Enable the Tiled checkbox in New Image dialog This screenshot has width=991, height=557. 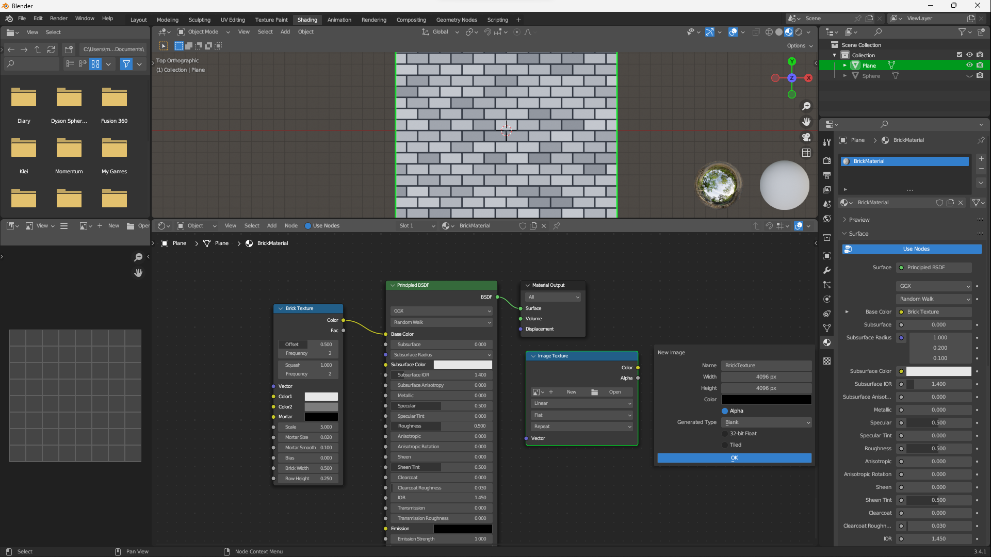coord(725,445)
